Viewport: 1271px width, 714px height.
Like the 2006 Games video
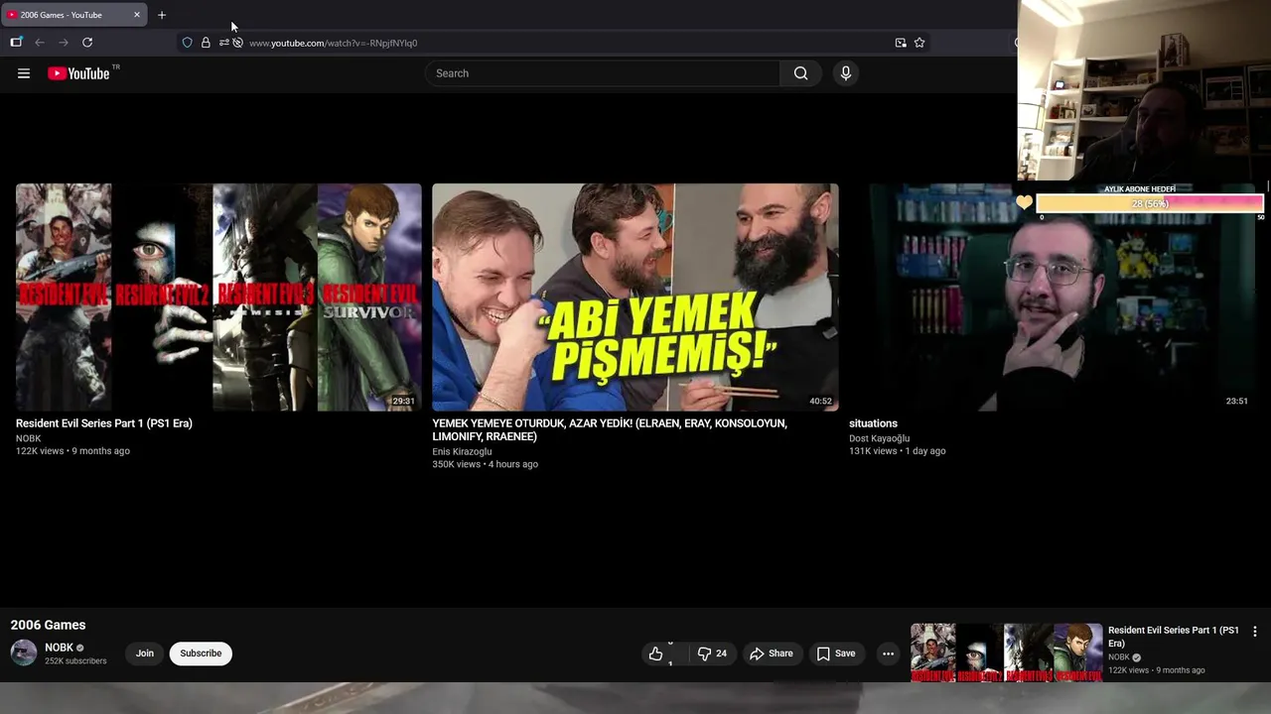(x=655, y=654)
